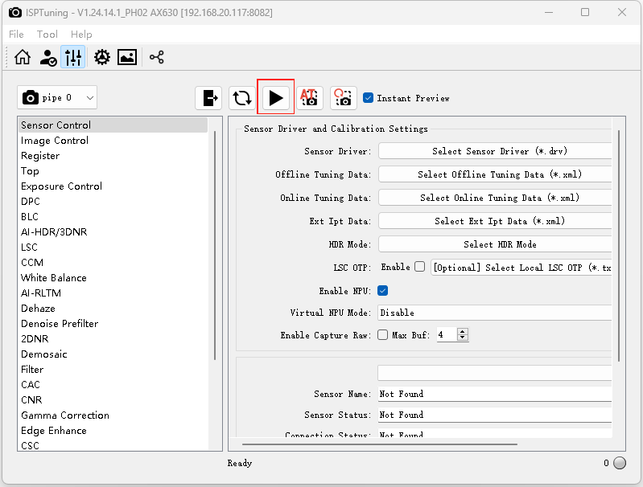Click the Sensor Name field
Screen dimensions: 643x487
coord(495,394)
